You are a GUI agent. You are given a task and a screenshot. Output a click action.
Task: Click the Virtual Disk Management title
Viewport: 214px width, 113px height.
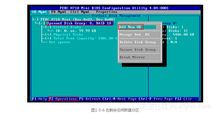click(116, 16)
